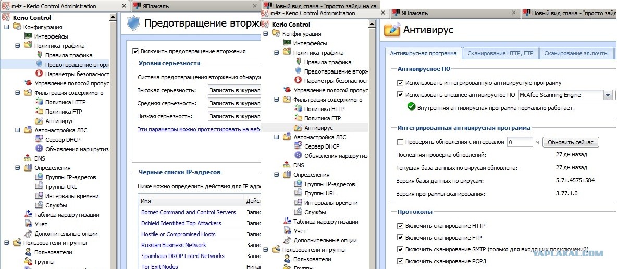617x269 pixels.
Task: Click Управление полосой пропускания icon in Intrusion Prevention window
Action: [28, 83]
